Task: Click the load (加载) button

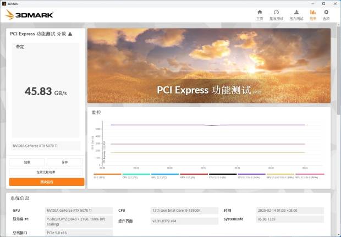Action: point(27,162)
